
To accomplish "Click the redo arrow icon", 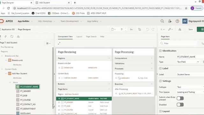I will pos(153,29).
